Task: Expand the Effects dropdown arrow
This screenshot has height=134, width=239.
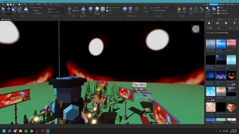Action: pyautogui.click(x=179, y=14)
